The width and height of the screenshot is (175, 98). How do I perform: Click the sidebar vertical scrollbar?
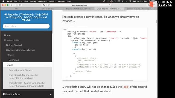tap(53, 22)
